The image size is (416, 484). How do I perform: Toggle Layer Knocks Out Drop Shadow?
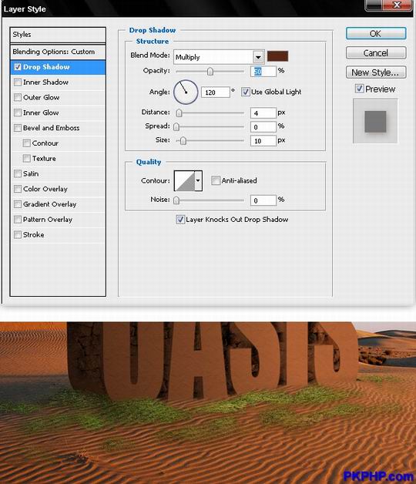coord(180,220)
